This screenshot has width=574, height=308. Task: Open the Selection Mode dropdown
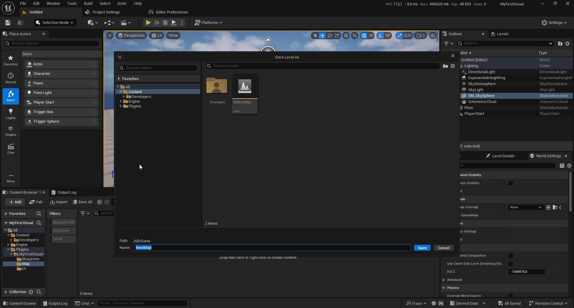55,23
